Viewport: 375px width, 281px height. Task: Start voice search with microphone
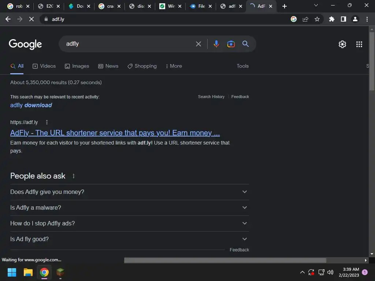click(x=216, y=44)
